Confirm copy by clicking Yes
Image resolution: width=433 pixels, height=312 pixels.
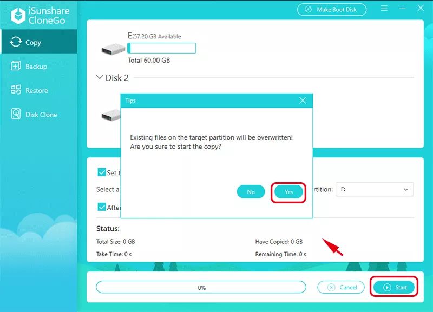288,191
